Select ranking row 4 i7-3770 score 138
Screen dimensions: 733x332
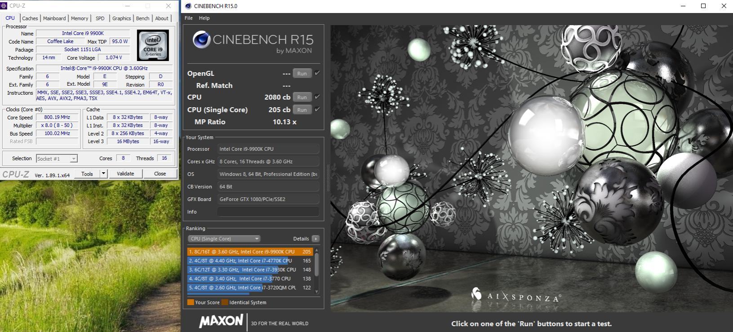click(x=250, y=279)
